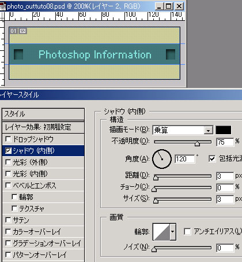This screenshot has width=242, height=262.
Task: Enable the ベベルとエンボス checkbox
Action: [8, 185]
